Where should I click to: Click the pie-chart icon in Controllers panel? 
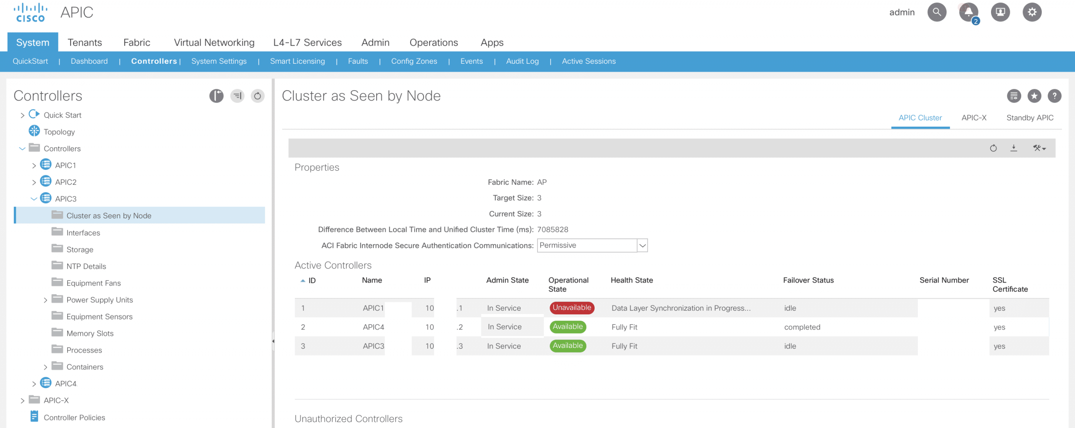(x=217, y=96)
